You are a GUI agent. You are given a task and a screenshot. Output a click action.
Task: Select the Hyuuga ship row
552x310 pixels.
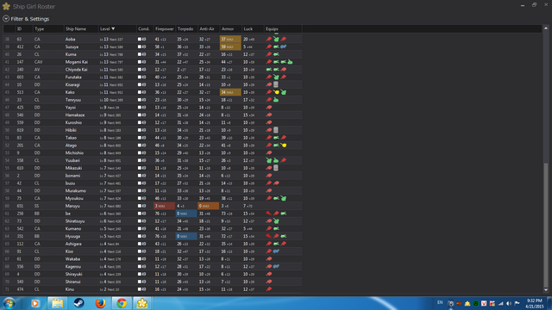[x=153, y=236]
